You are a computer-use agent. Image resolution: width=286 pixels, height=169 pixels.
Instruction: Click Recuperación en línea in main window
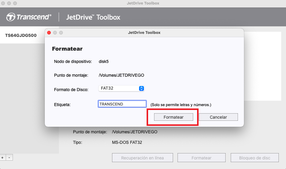pos(142,158)
